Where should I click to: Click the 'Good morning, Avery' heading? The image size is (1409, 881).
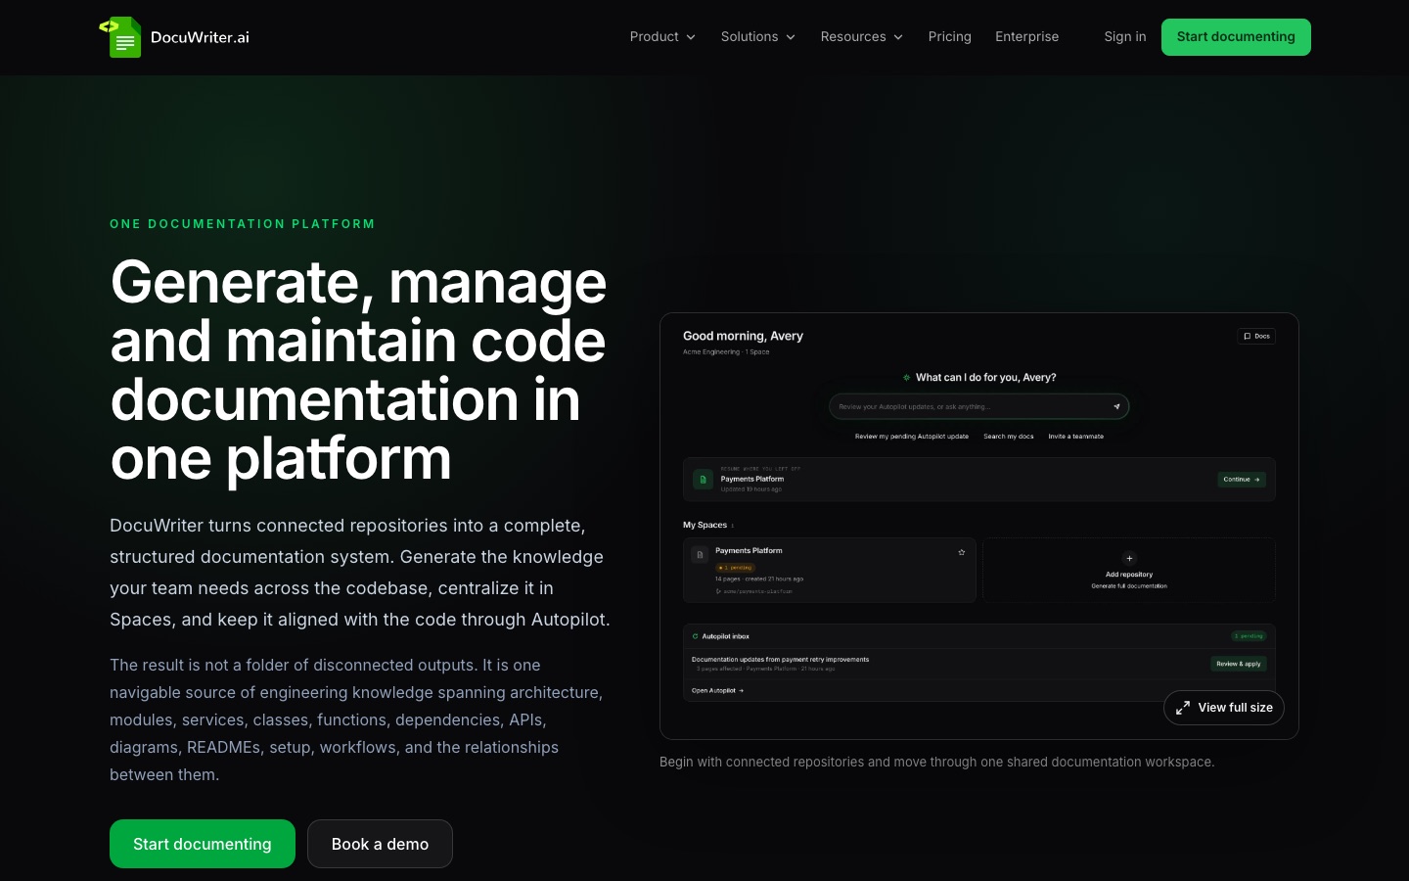[743, 336]
